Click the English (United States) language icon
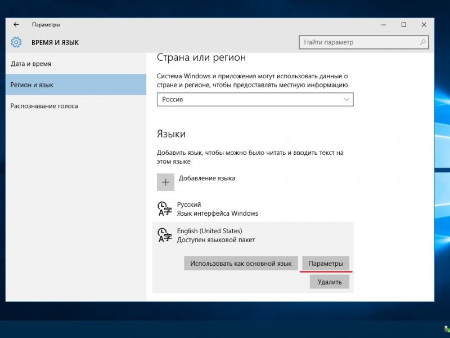The image size is (450, 338). click(165, 235)
